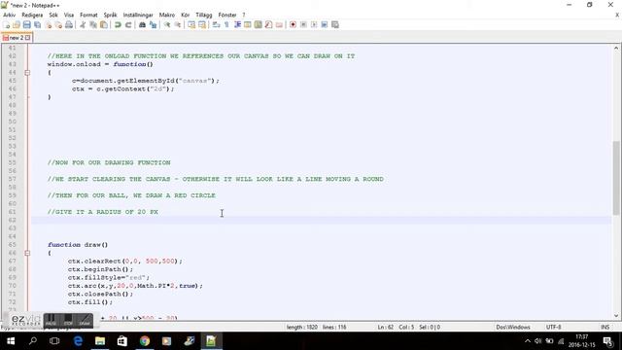Image resolution: width=622 pixels, height=350 pixels.
Task: Close the 'new 2' tab with its X
Action: [28, 38]
